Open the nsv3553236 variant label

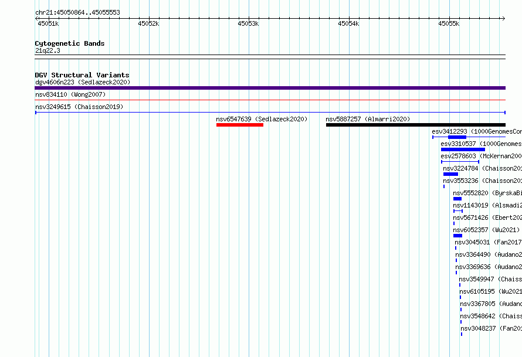482,181
